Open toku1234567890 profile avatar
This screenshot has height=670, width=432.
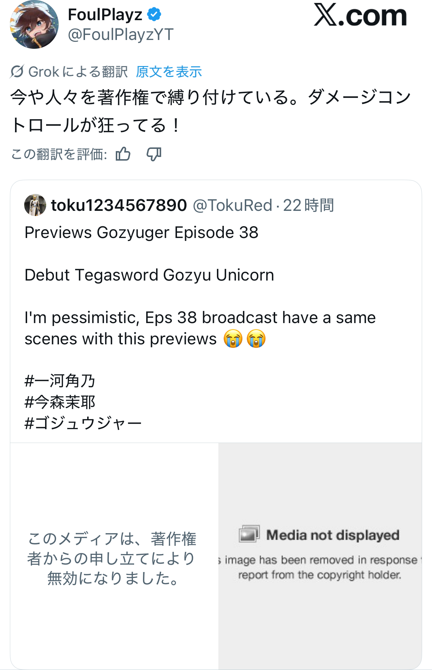point(35,205)
